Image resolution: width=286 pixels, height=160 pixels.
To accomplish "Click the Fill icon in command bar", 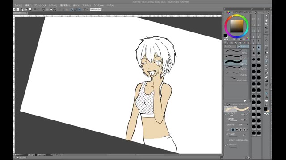I will point(50,9).
